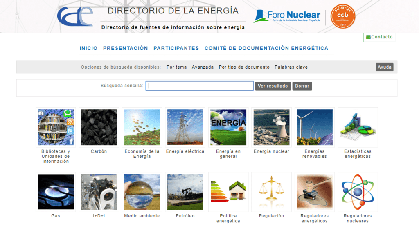Select the Energías renovables wind turbine image
The image size is (419, 235).
coord(315,127)
